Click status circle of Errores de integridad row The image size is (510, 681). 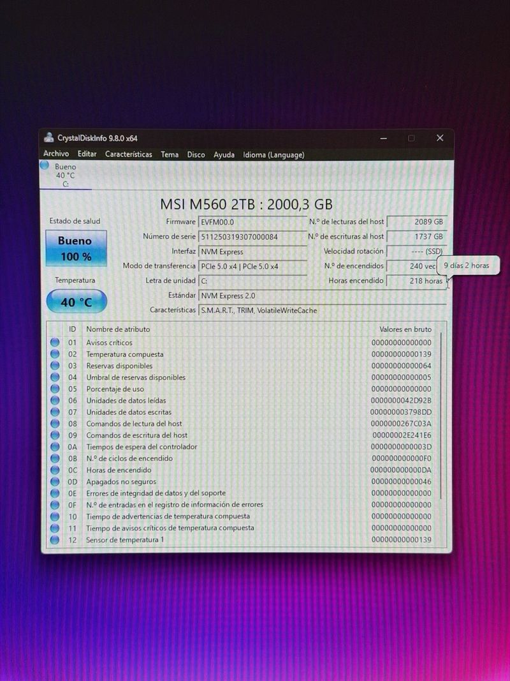55,493
